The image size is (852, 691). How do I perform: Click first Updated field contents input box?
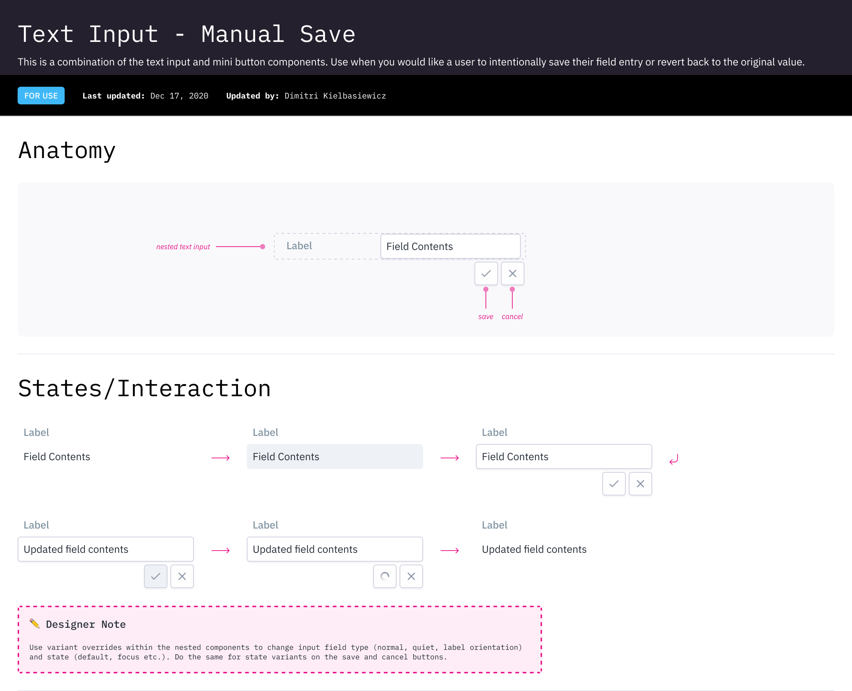[105, 549]
